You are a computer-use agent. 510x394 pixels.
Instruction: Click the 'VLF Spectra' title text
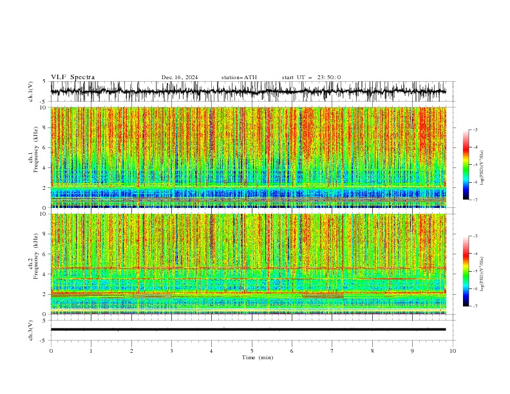pos(73,77)
